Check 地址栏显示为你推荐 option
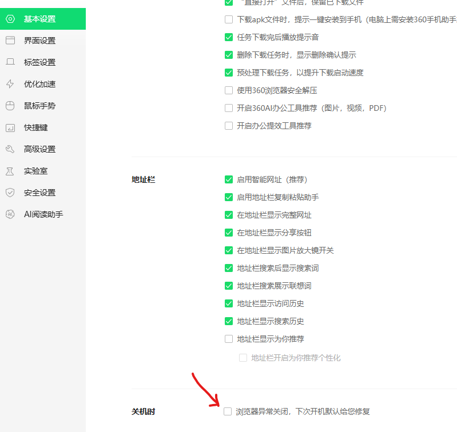This screenshot has width=457, height=432. pos(229,339)
